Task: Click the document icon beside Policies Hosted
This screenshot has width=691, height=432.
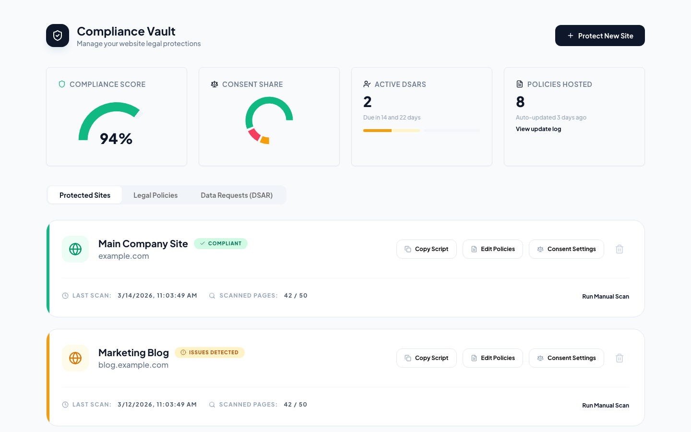Action: [x=520, y=84]
